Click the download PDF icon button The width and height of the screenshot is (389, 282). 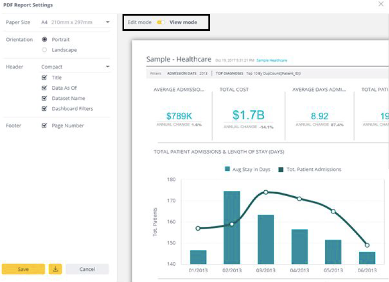(55, 269)
